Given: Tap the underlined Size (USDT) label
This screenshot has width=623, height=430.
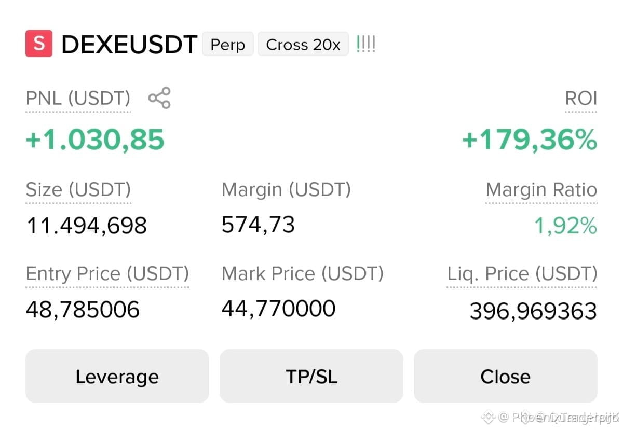Looking at the screenshot, I should pos(78,190).
